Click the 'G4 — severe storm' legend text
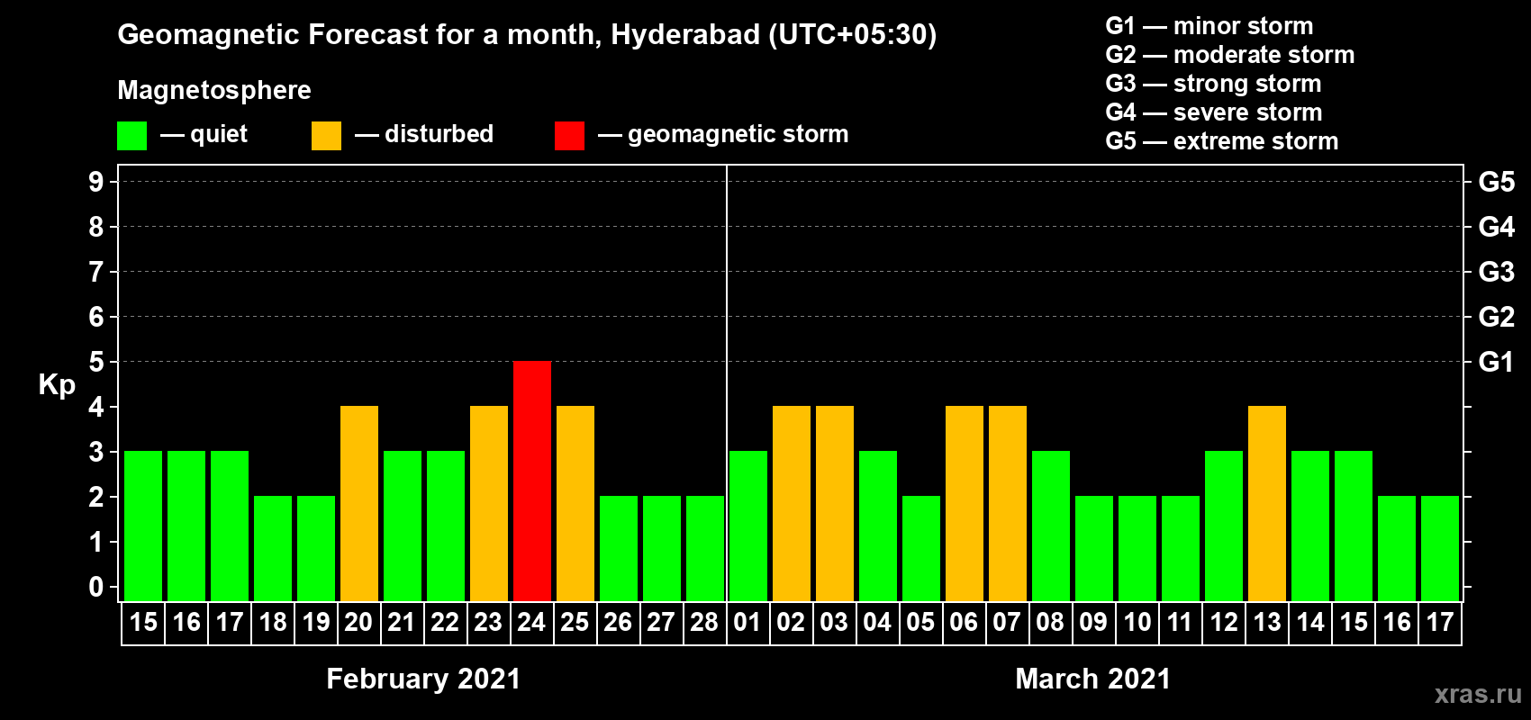 click(1214, 112)
